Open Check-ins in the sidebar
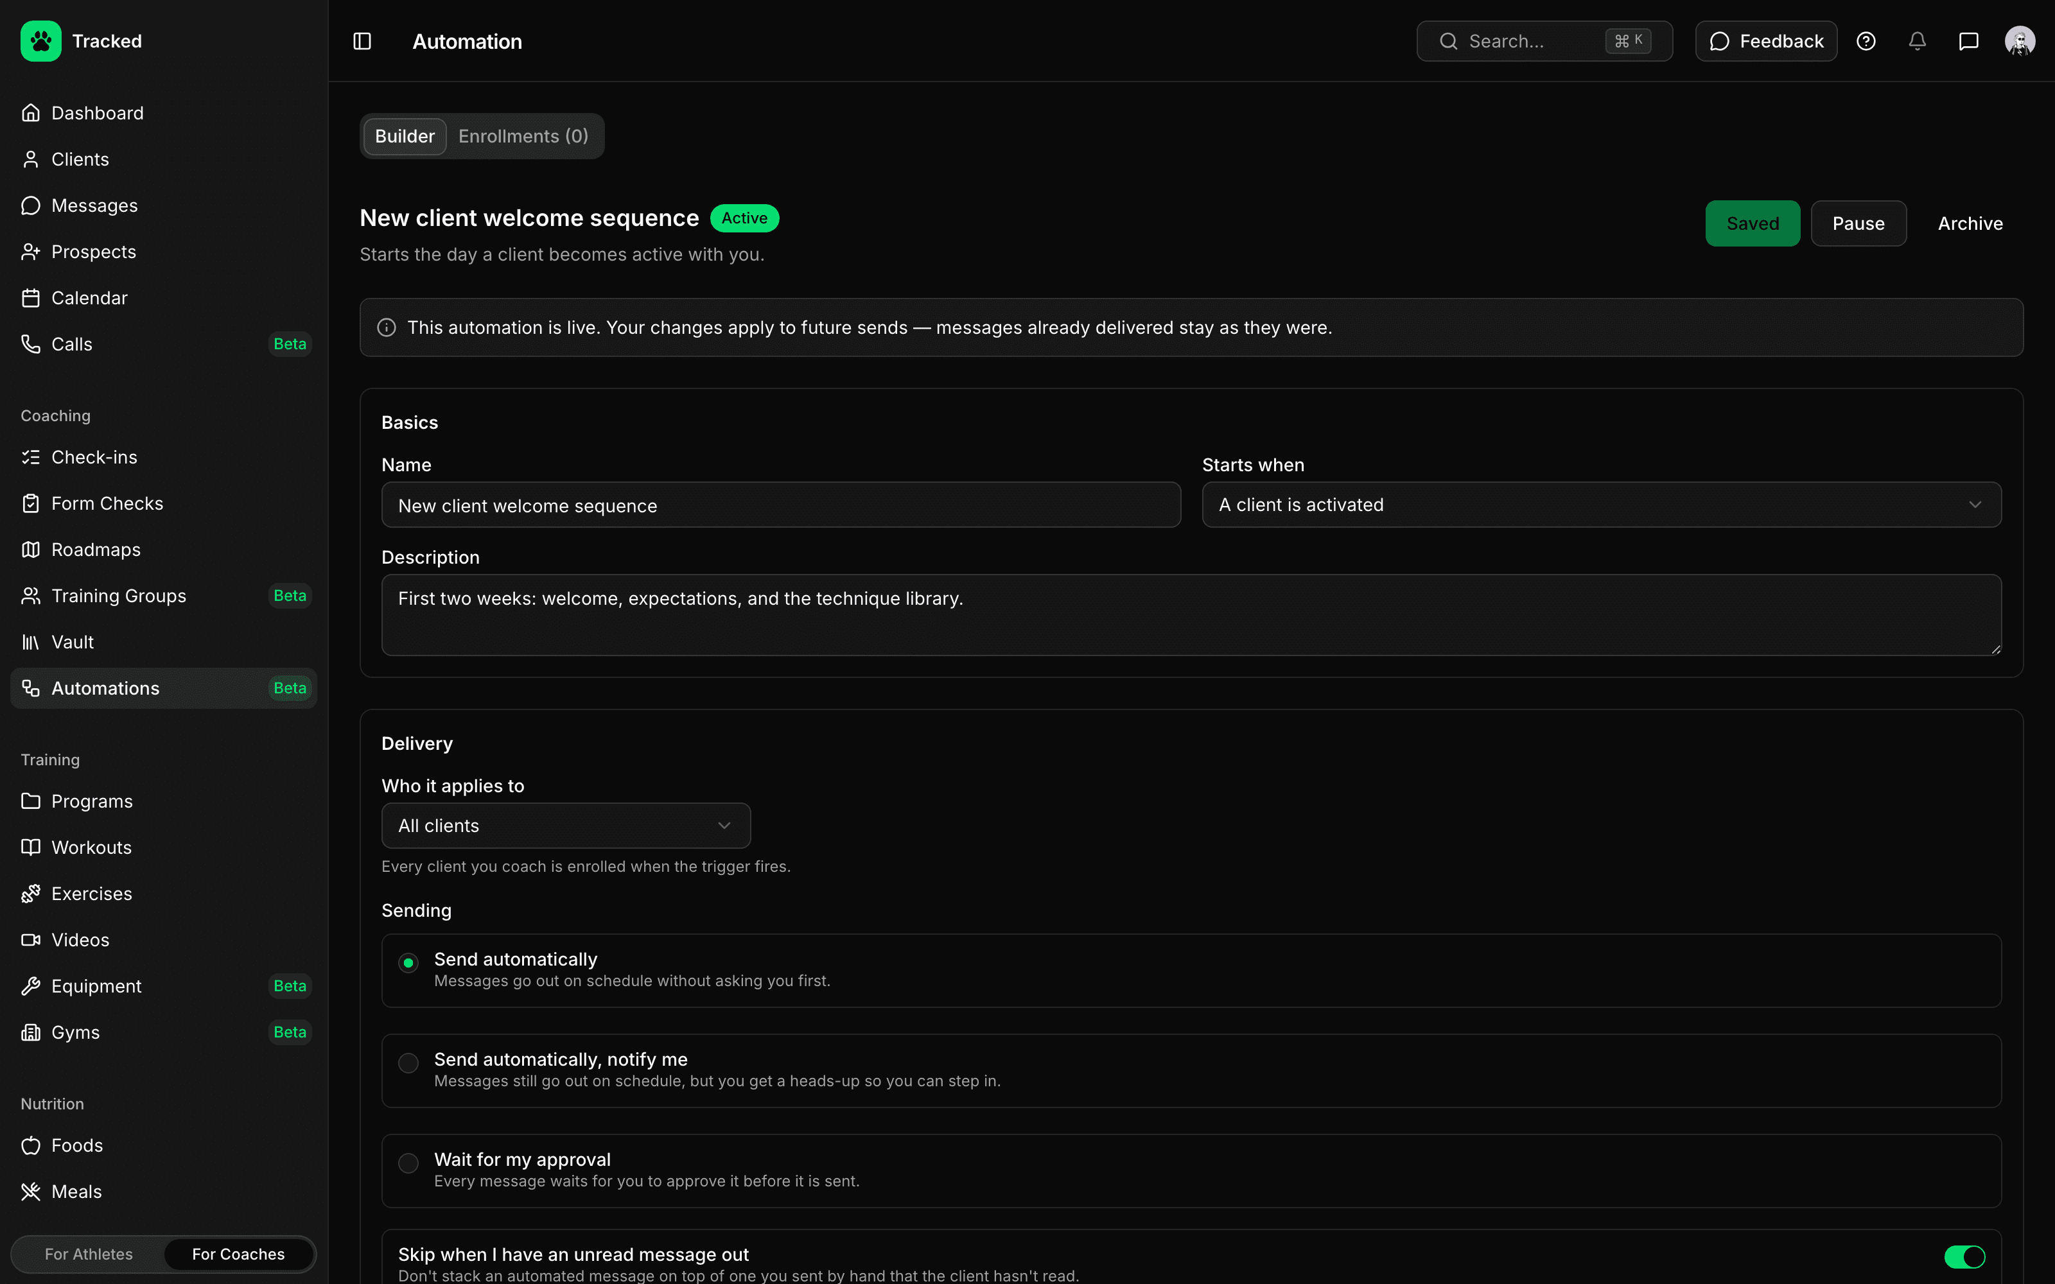This screenshot has width=2055, height=1284. coord(163,457)
